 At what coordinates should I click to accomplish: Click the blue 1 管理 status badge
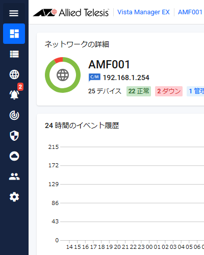[x=195, y=91]
